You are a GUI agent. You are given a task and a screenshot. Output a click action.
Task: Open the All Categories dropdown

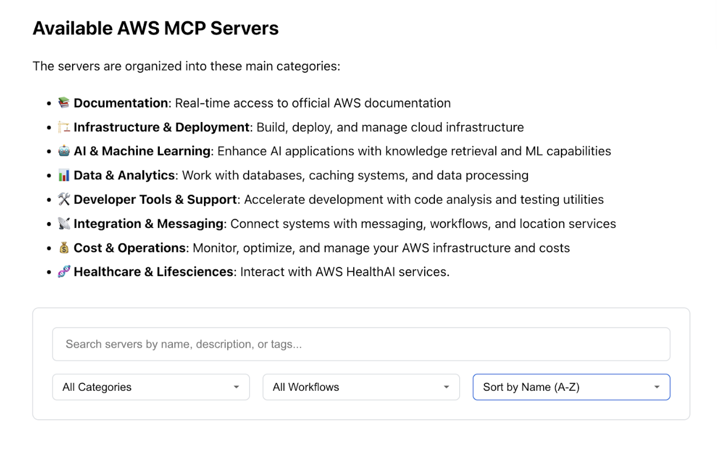151,387
